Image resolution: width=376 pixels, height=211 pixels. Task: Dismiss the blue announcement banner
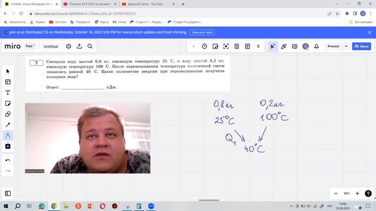370,32
